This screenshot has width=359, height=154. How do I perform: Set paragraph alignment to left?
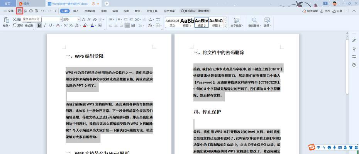(x=110, y=25)
